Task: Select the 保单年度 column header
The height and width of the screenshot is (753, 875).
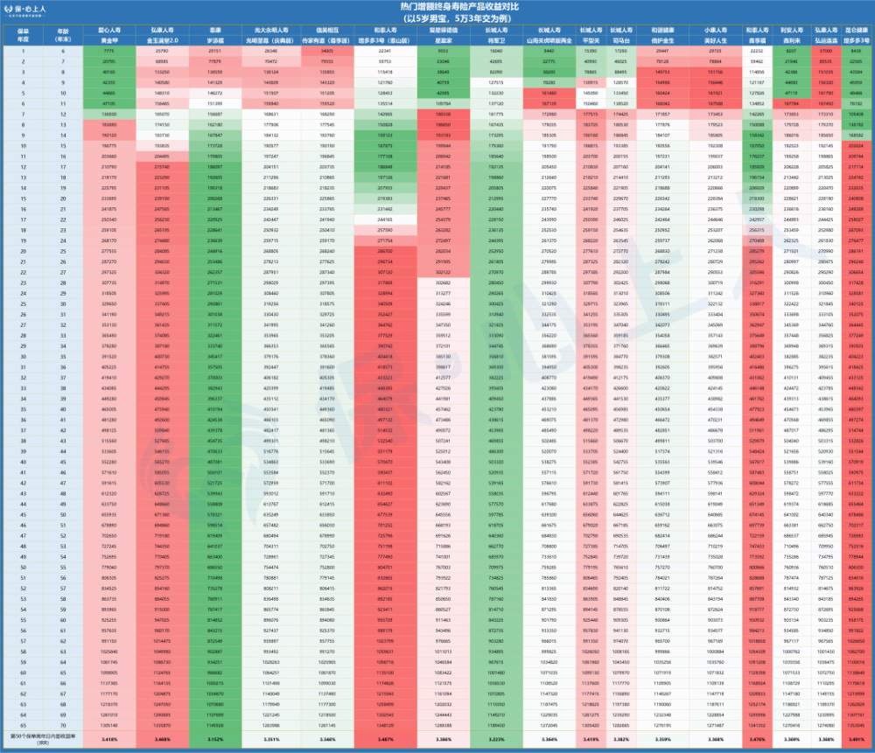Action: (23, 35)
